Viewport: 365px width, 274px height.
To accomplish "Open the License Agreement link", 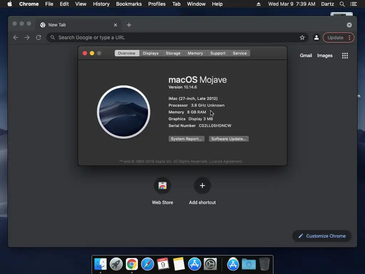I will (x=226, y=161).
